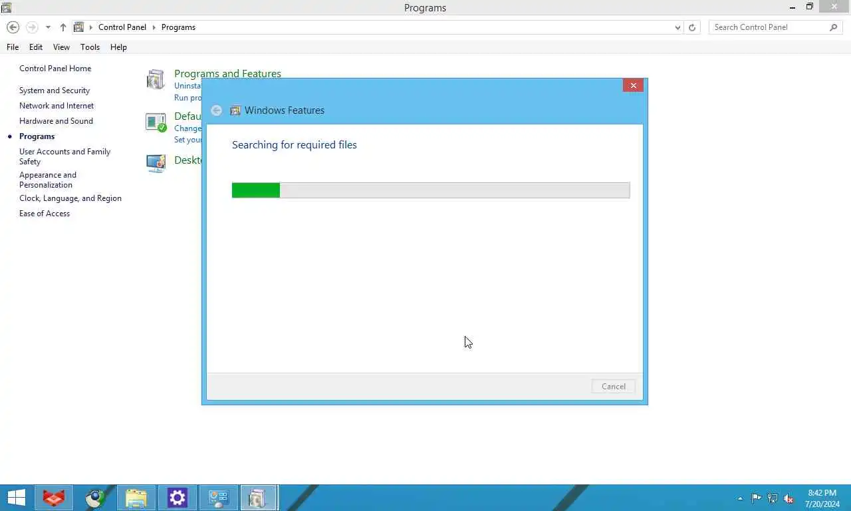Go back using Control Panel back arrow
Viewport: 851px width, 511px height.
[13, 27]
